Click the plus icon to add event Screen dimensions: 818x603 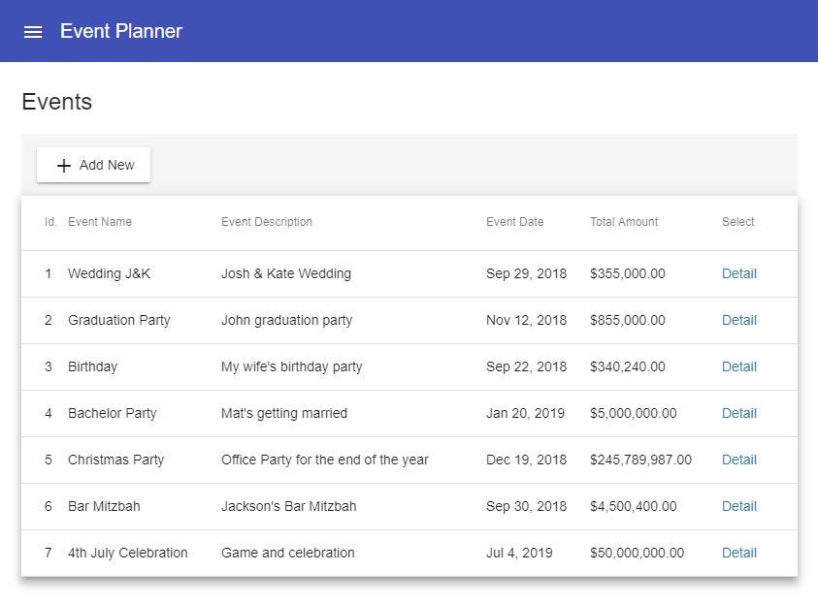64,166
